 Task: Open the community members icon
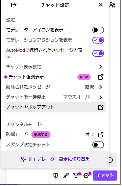(113, 5)
